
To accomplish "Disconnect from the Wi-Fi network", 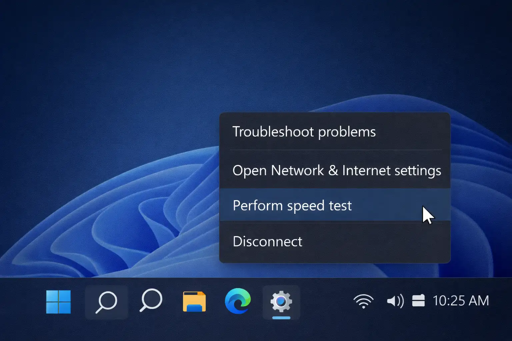I will coord(268,241).
